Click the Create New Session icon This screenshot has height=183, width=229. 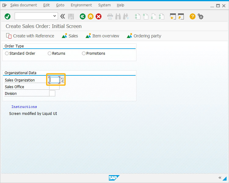pos(173,16)
